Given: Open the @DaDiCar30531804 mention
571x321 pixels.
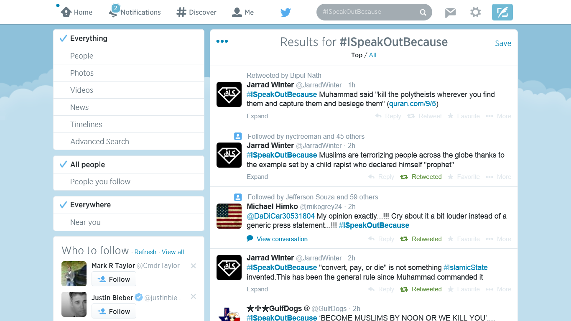Looking at the screenshot, I should pyautogui.click(x=280, y=216).
